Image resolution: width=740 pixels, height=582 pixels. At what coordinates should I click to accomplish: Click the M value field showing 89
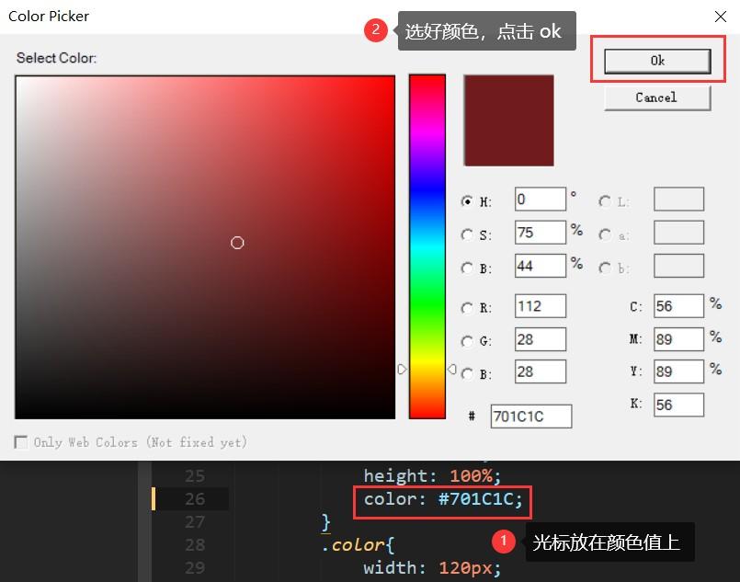[x=677, y=338]
